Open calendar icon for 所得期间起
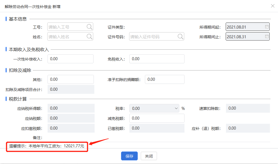Image resolution: width=278 pixels, height=164 pixels. [x=267, y=27]
